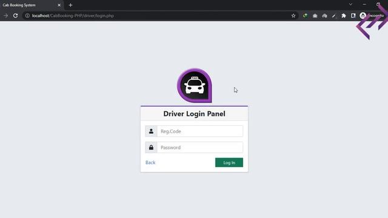Click the address bar URL

[73, 16]
